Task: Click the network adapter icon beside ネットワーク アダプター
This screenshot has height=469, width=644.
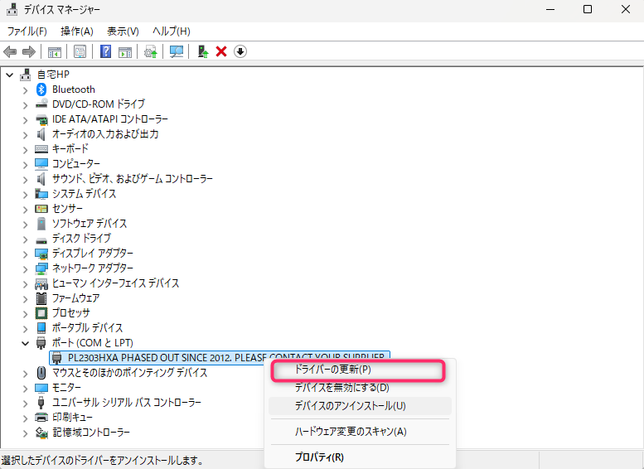Action: pos(41,268)
